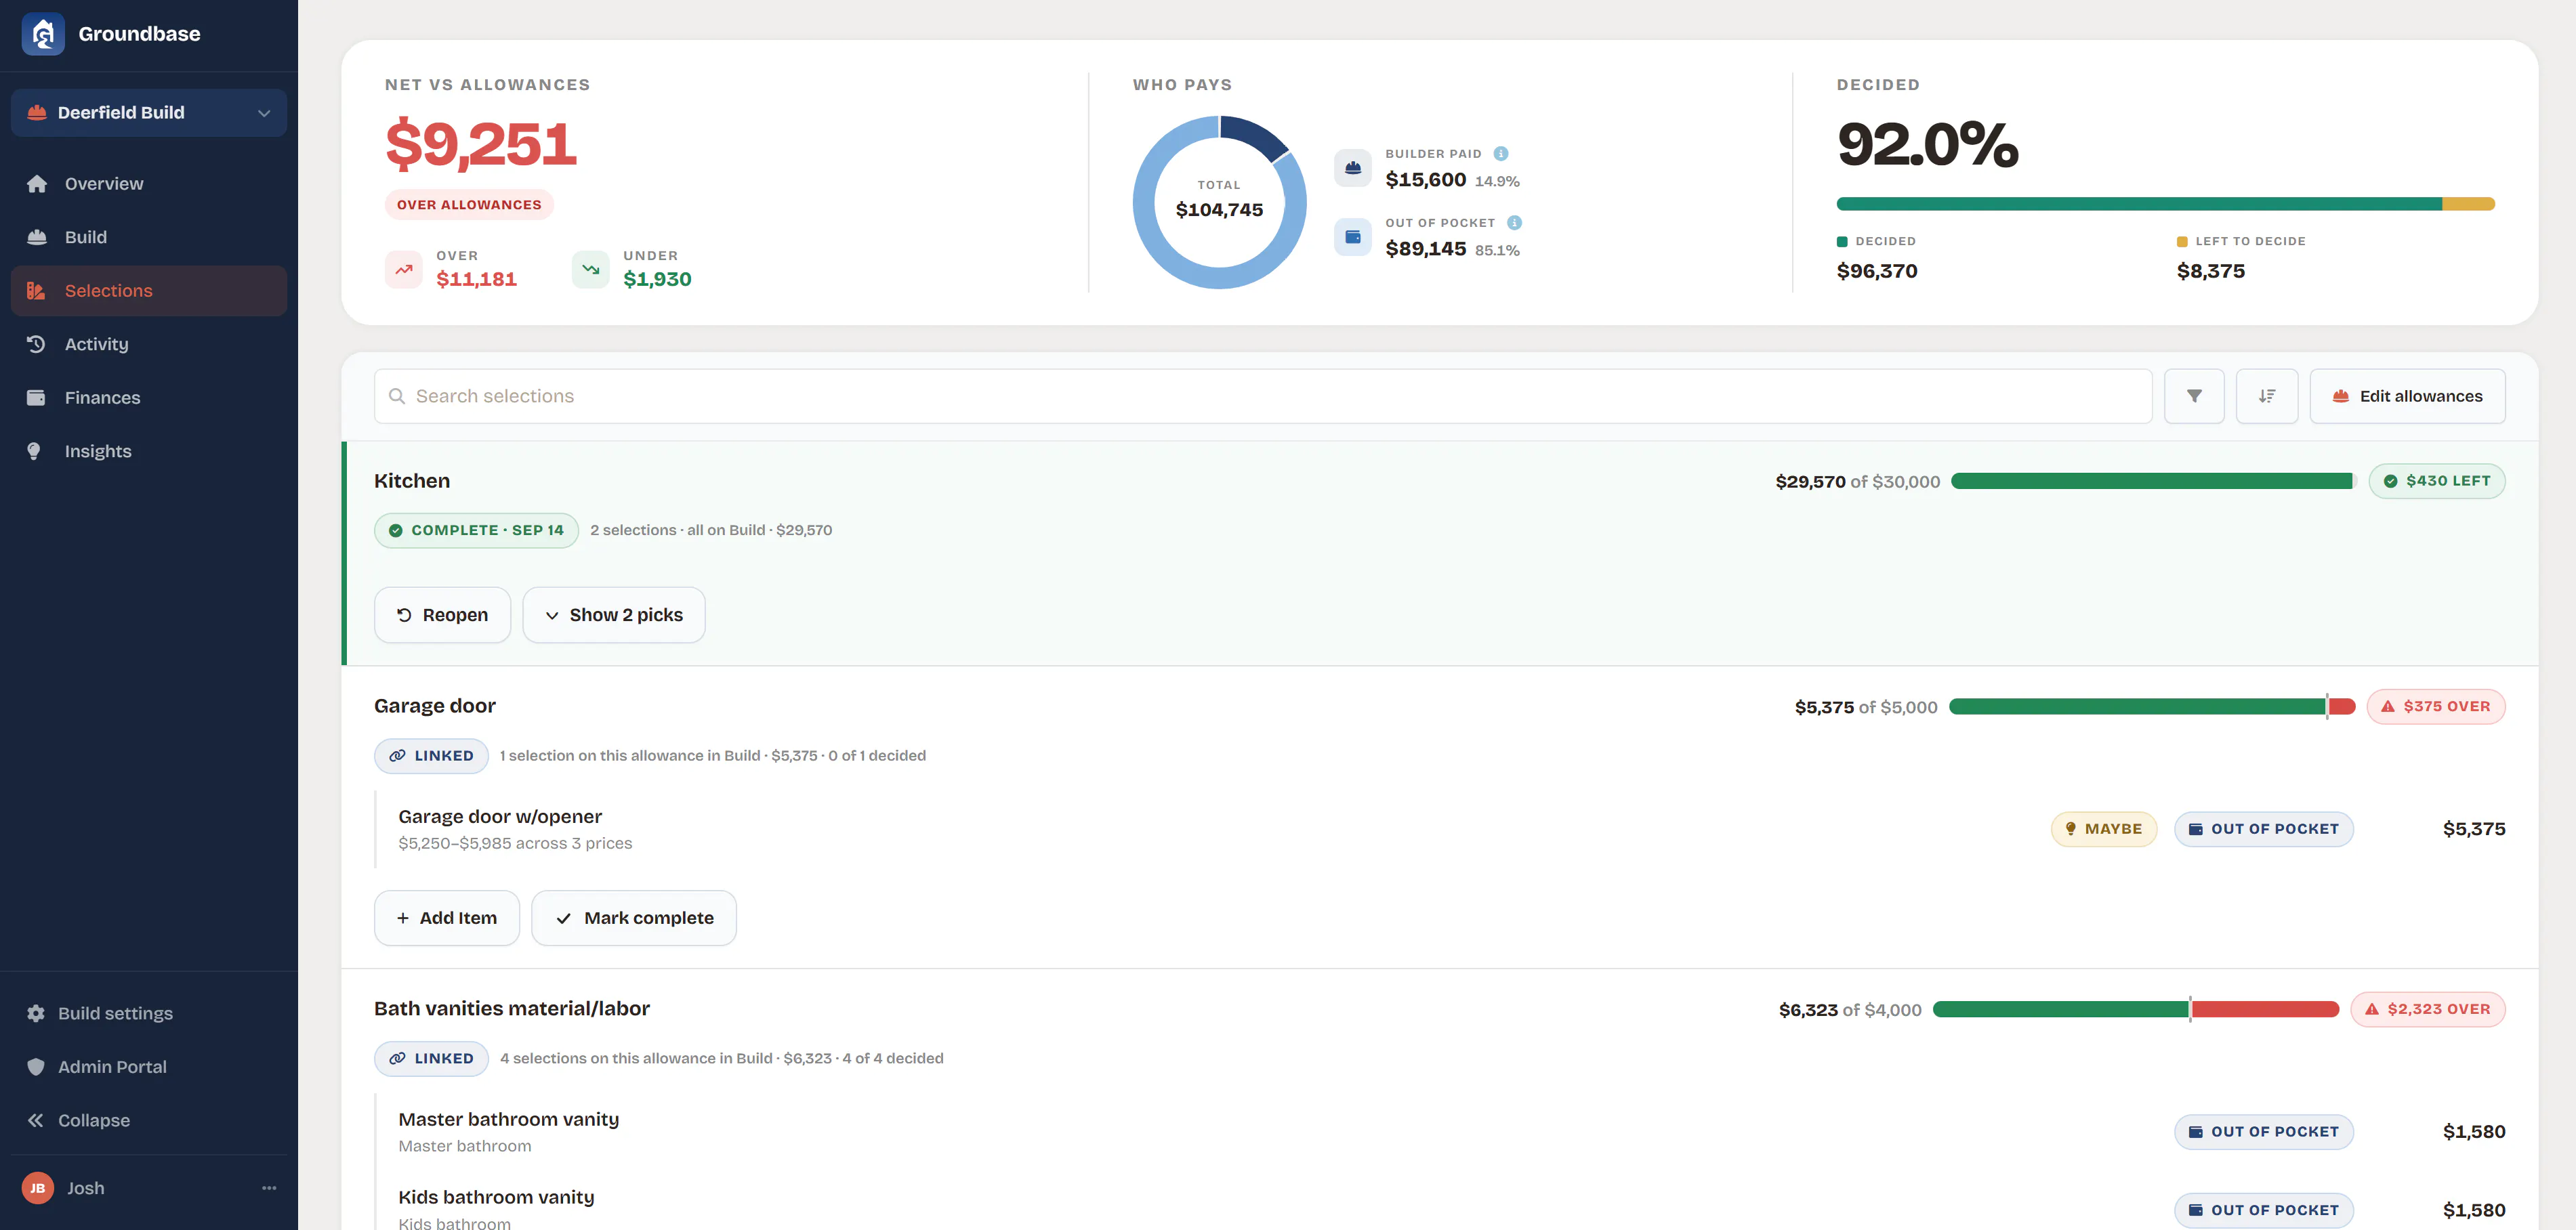
Task: Expand Show 2 picks for Kitchen
Action: [614, 615]
